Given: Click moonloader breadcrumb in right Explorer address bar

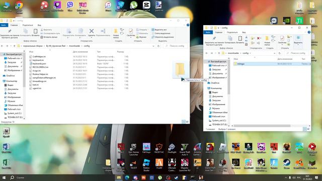Looking at the screenshot, I should tap(233, 53).
